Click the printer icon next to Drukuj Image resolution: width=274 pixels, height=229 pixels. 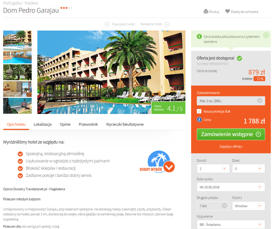coord(206,12)
